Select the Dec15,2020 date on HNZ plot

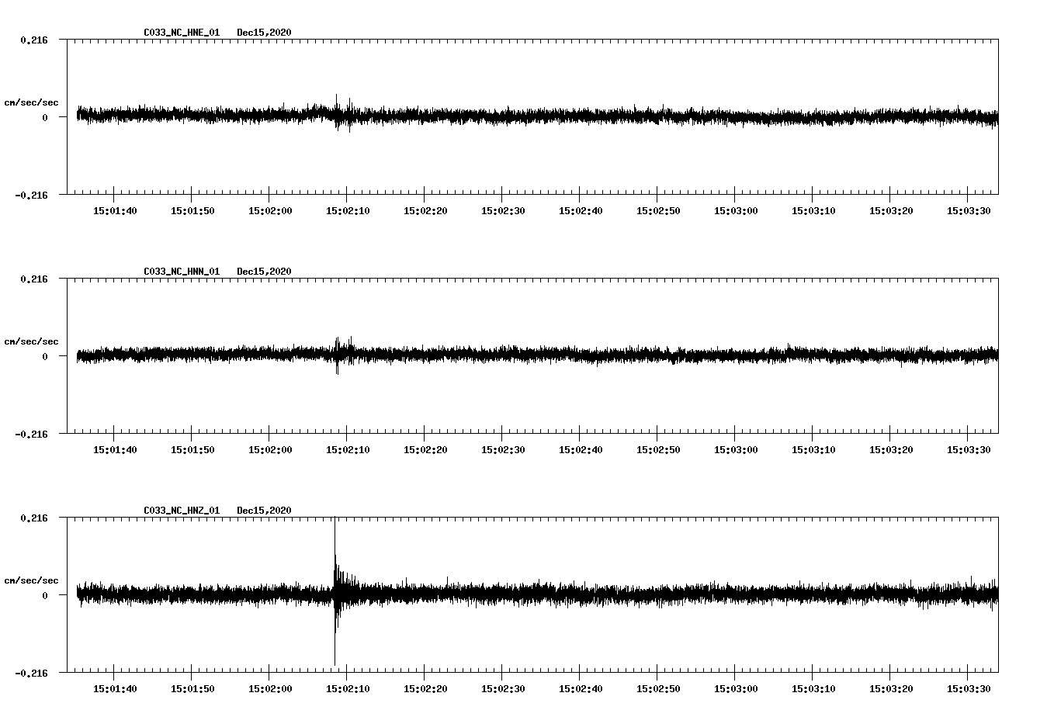pos(265,510)
